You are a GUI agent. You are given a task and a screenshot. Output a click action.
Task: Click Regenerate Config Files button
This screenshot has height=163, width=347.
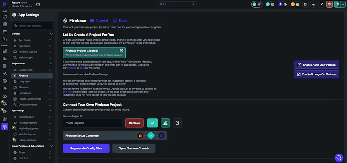[86, 148]
